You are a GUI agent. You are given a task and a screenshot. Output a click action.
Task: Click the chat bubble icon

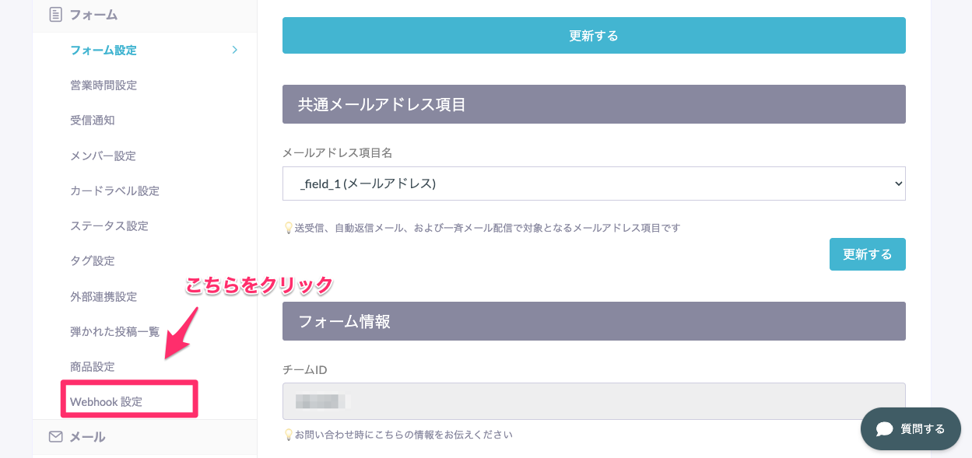883,429
